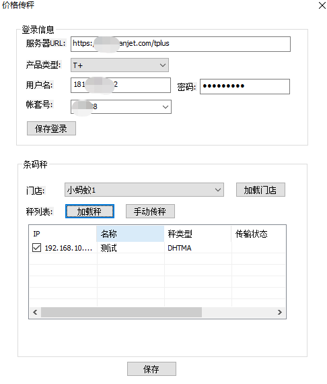Open the 产品类型 T+ dropdown

pos(120,65)
